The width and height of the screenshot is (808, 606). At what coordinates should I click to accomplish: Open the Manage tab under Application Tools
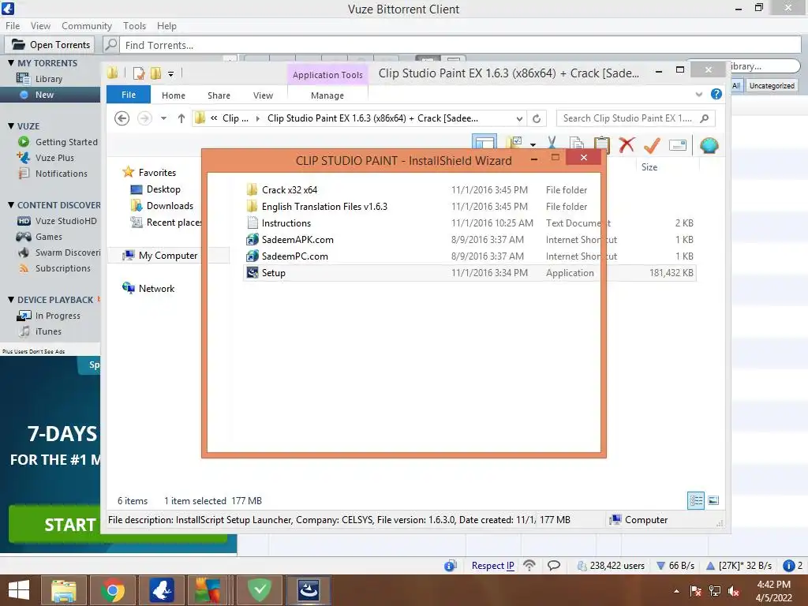327,95
